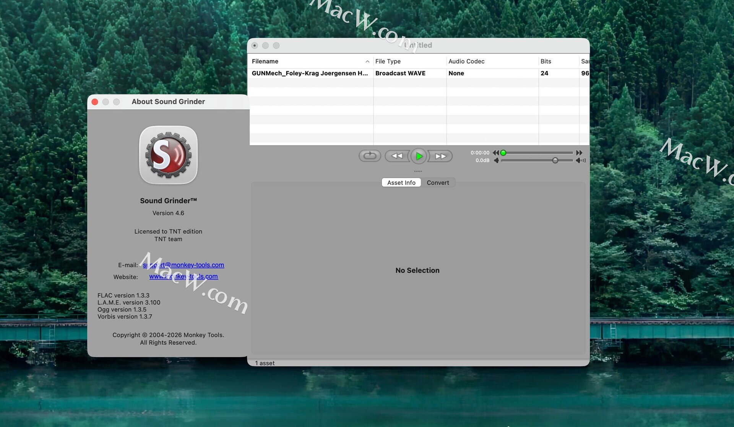Screen dimensions: 734x427
Task: Click the L.A.M.E. version 3.100 line
Action: click(129, 302)
